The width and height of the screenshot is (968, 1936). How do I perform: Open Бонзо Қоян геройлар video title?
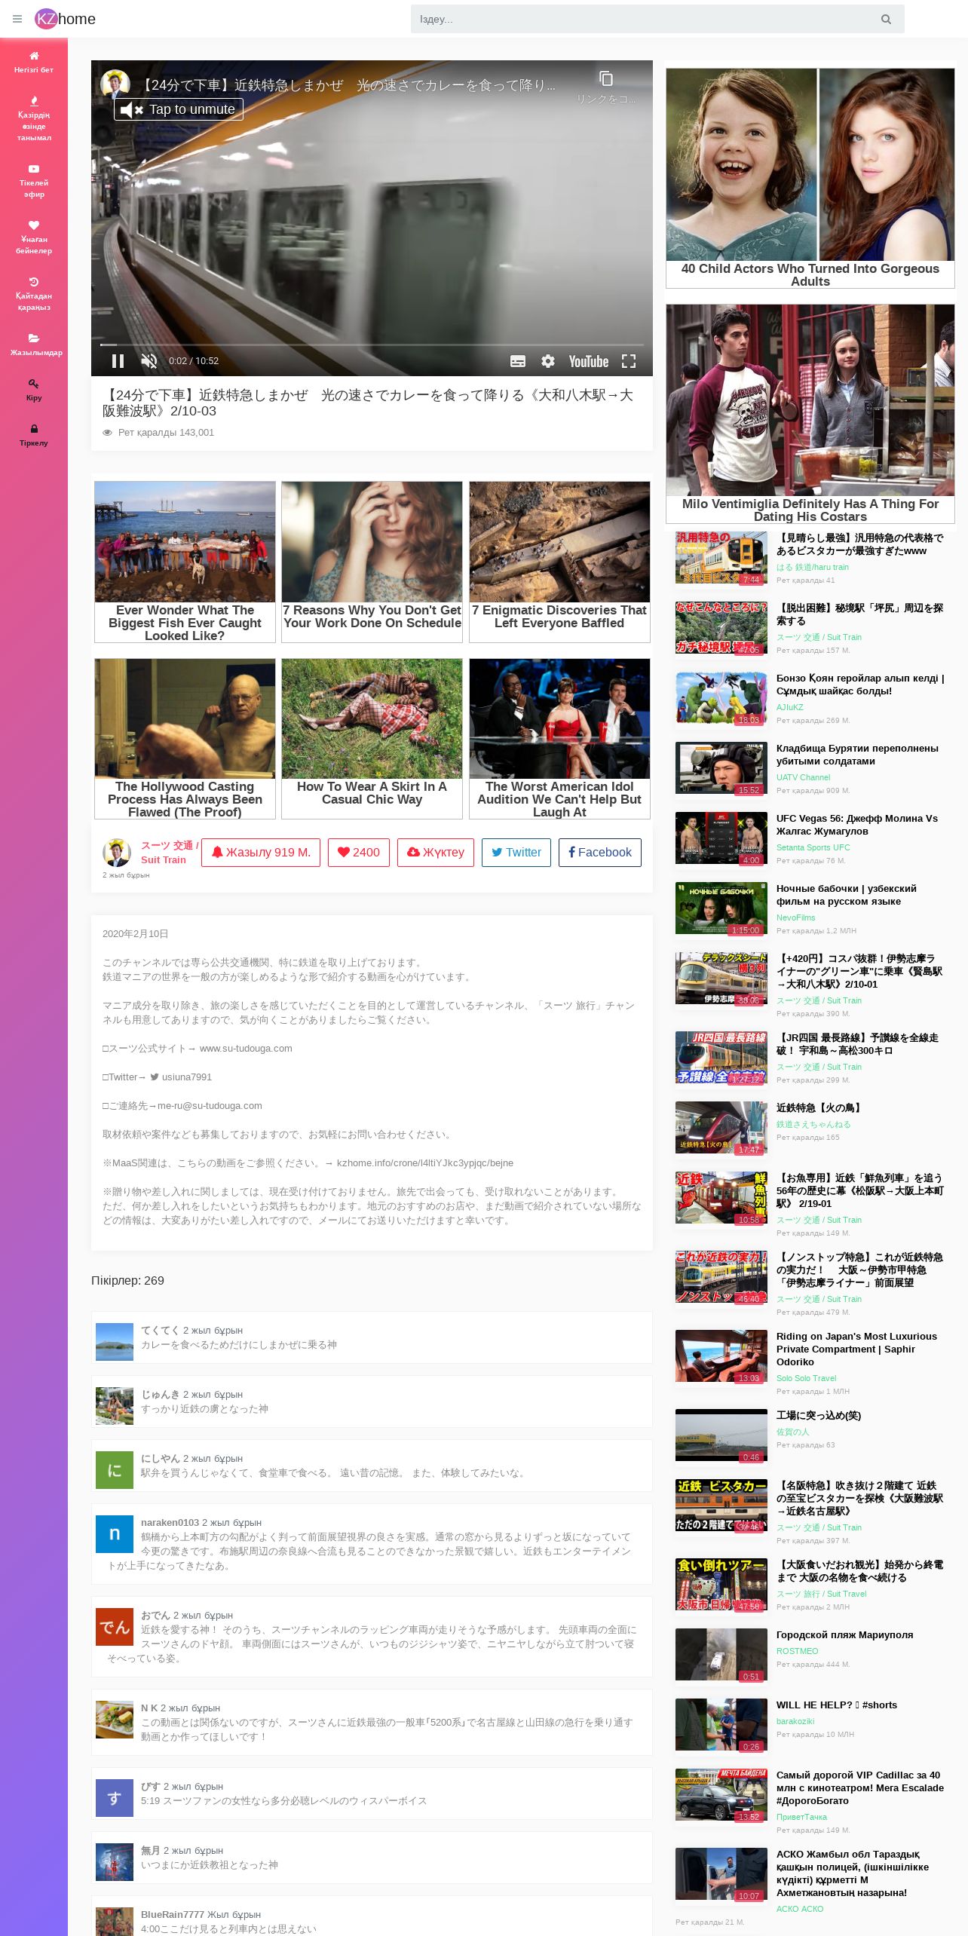(x=860, y=685)
